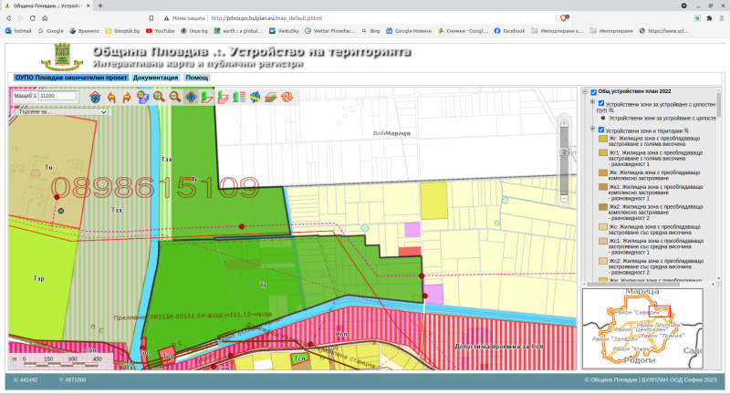Go to next map view arrow

tap(126, 96)
